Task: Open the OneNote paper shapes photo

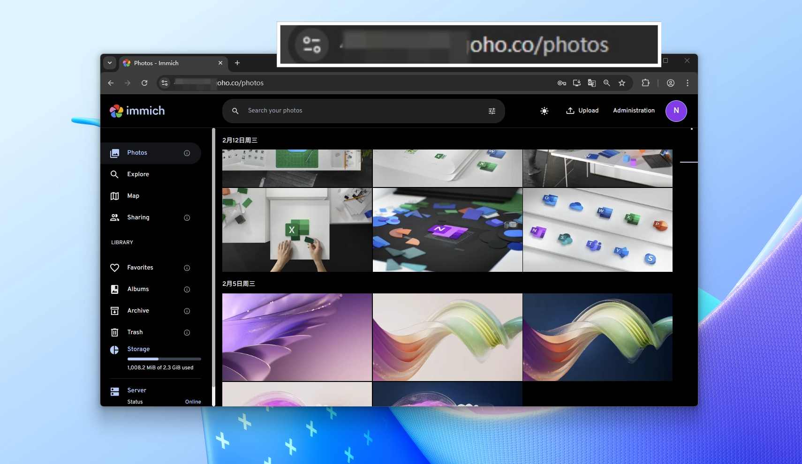Action: tap(447, 230)
